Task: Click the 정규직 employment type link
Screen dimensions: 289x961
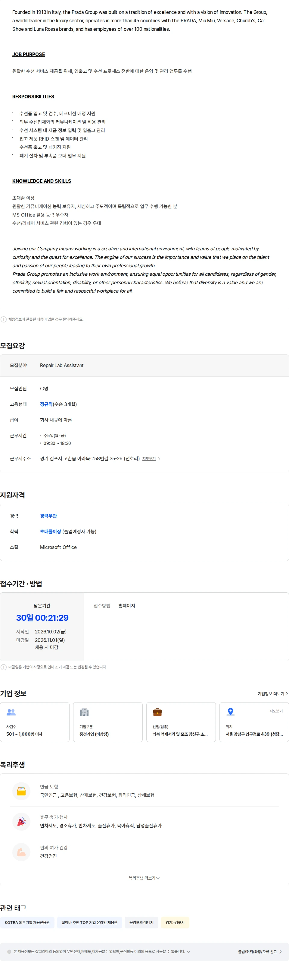Action: coord(46,404)
